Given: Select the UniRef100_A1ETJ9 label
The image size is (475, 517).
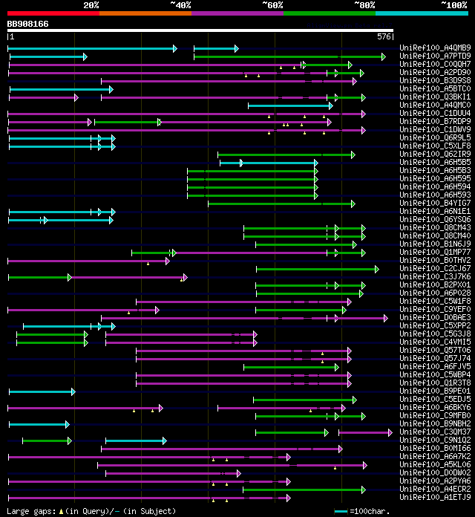Looking at the screenshot, I should pos(435,496).
